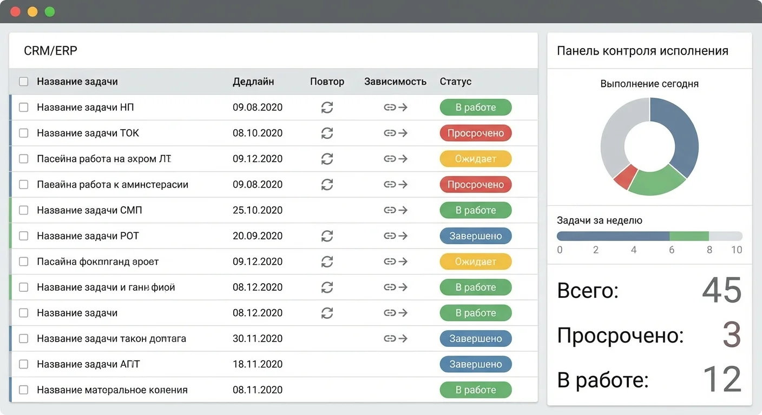The width and height of the screenshot is (762, 415).
Task: Click the 'Завершено' badge in the 30.11.2020 row
Action: [476, 338]
